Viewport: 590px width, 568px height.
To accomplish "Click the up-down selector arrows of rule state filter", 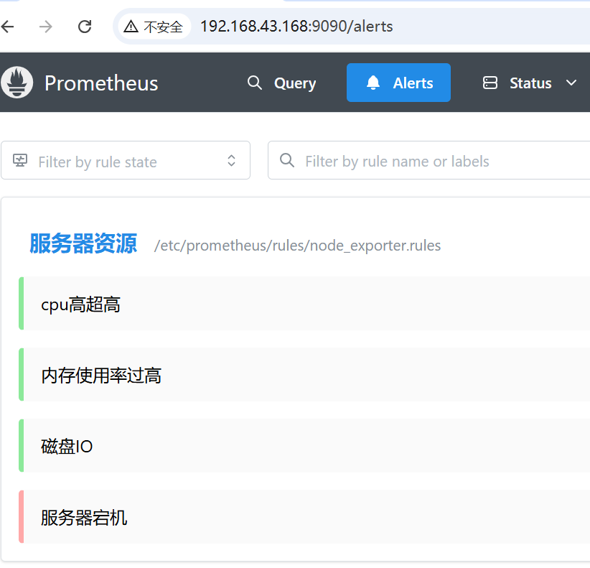I will pos(231,161).
